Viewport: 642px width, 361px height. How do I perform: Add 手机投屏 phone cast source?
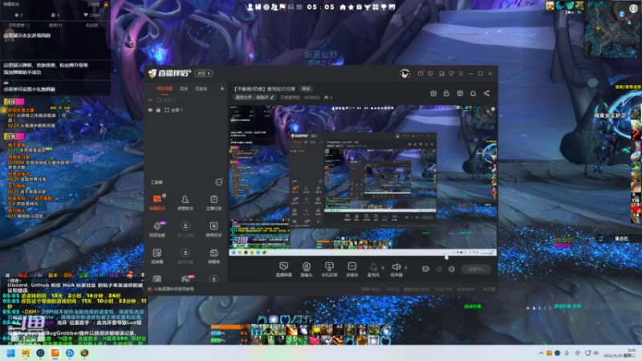coord(329,270)
